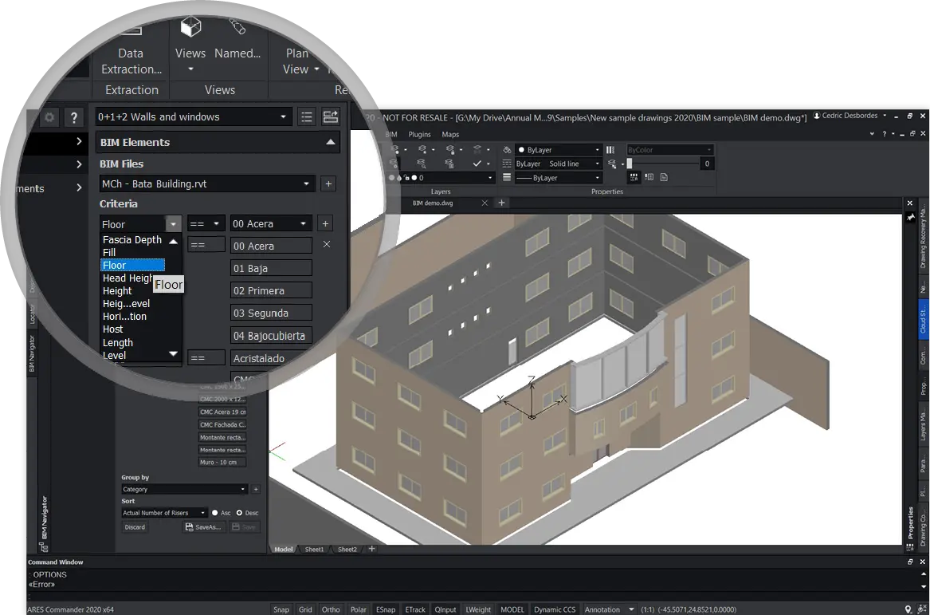Toggle Polar in status bar
This screenshot has width=930, height=615.
click(x=359, y=609)
